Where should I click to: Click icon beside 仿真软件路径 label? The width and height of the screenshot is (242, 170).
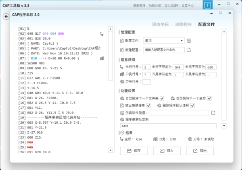tap(122, 113)
